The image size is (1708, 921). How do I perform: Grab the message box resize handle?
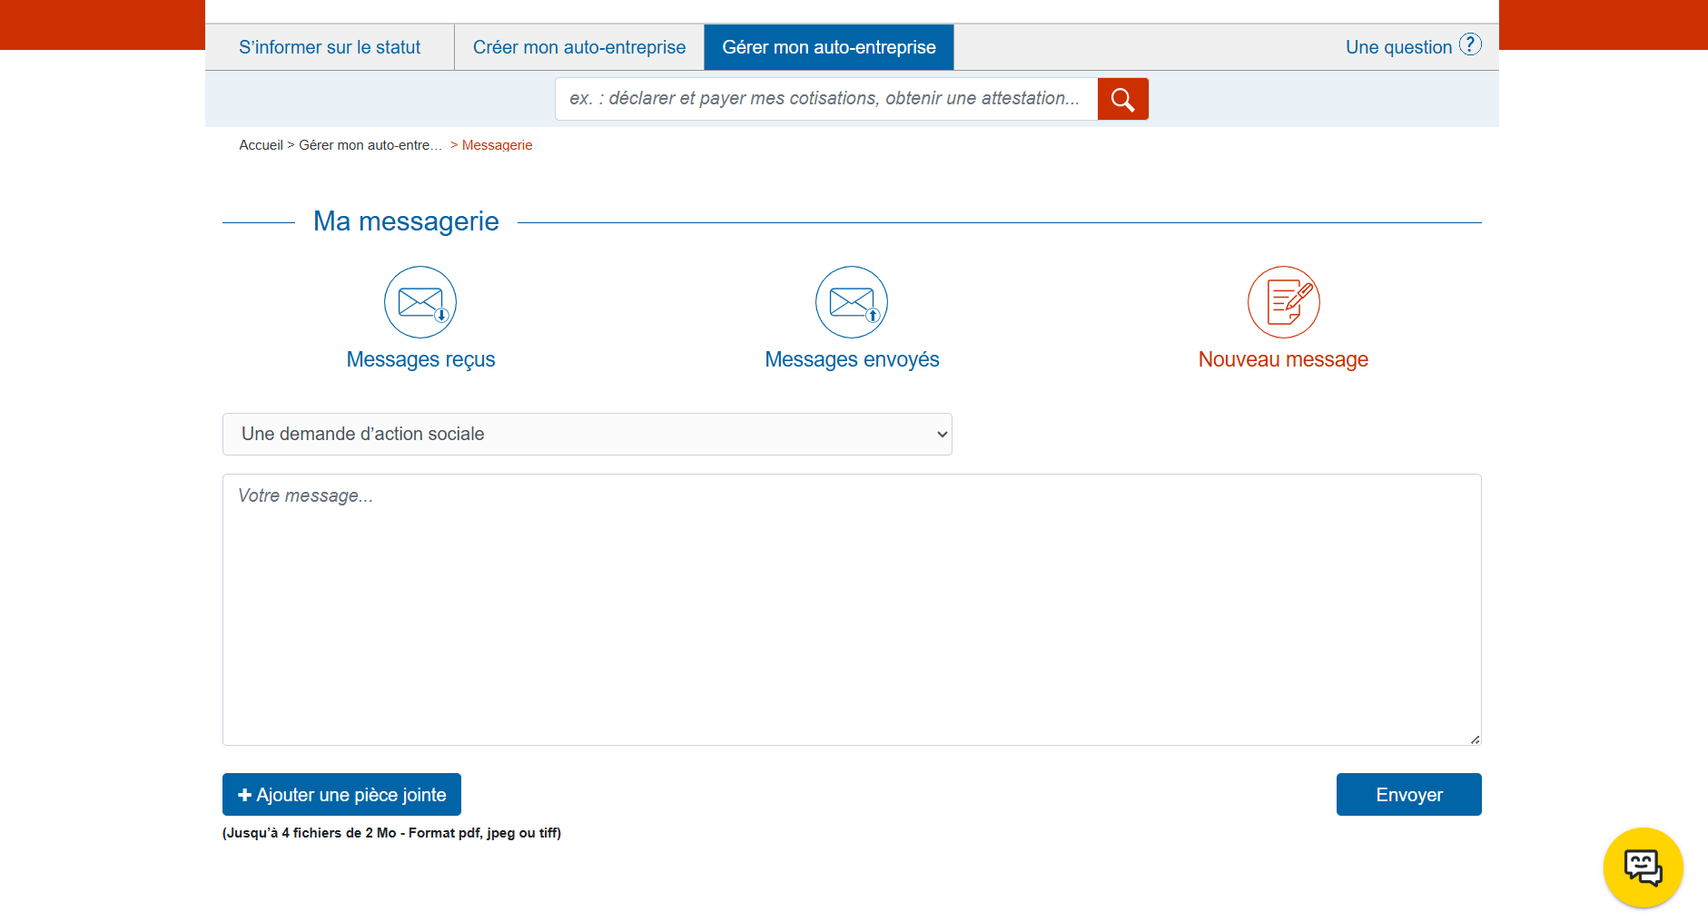tap(1475, 740)
